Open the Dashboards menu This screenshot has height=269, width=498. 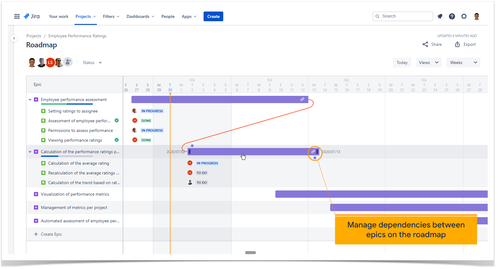141,16
